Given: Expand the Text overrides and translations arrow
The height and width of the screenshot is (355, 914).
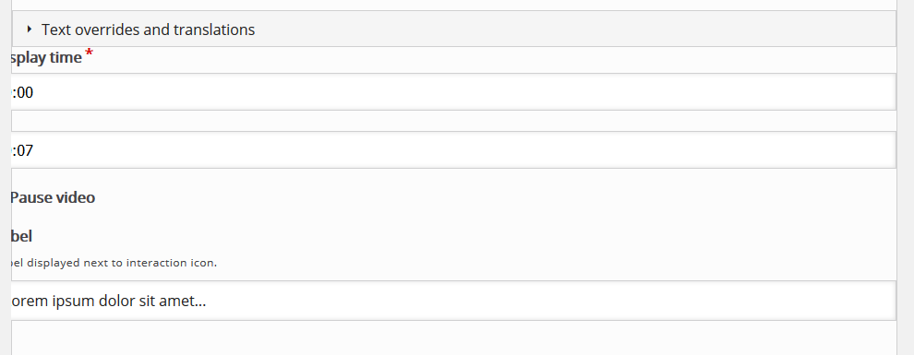Looking at the screenshot, I should tap(30, 30).
